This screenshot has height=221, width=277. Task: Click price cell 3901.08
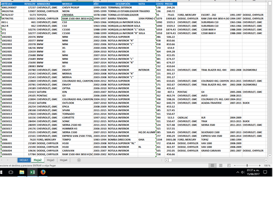(x=171, y=140)
